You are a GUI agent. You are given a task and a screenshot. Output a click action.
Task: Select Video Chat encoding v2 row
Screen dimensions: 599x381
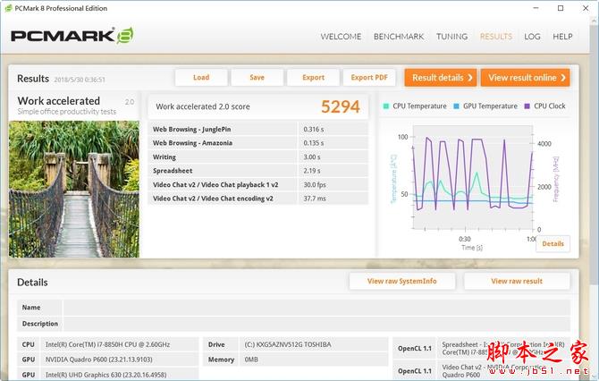tap(258, 199)
